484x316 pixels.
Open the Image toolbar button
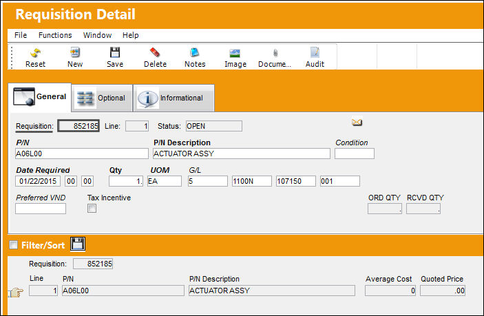pos(235,57)
